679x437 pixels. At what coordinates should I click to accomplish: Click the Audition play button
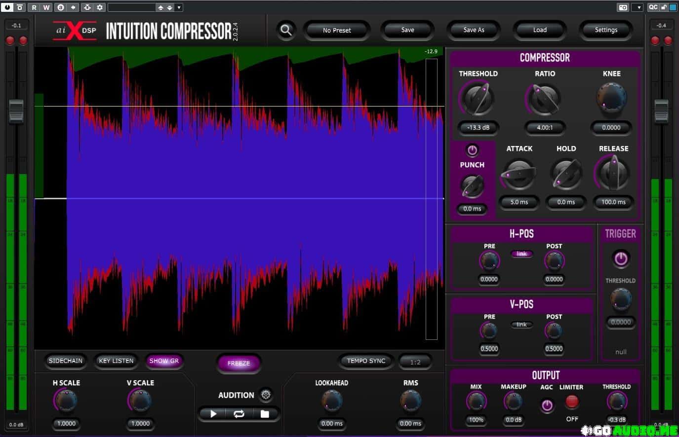coord(213,414)
